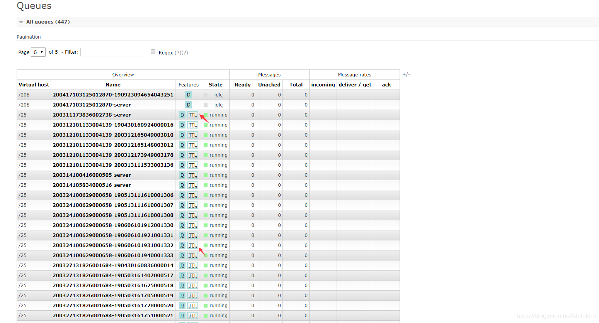Sort by Virtual host column header

coord(34,85)
